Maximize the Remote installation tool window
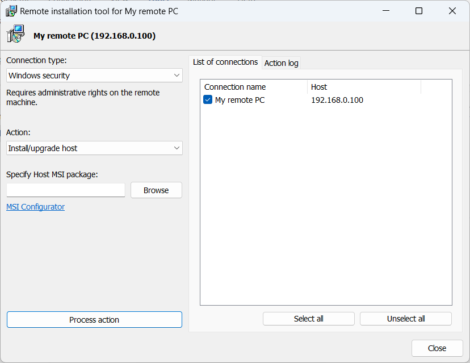470x363 pixels. (x=419, y=11)
